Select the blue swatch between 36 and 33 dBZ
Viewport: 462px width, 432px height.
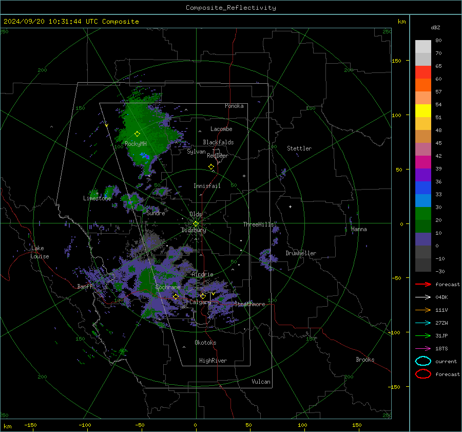423,188
